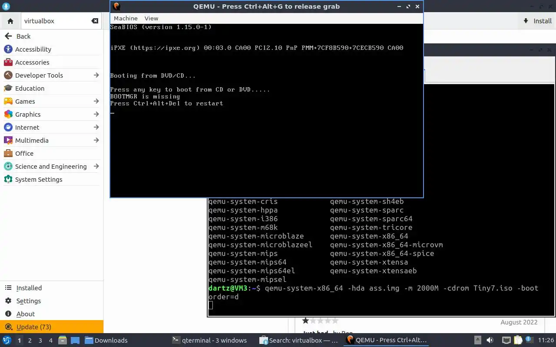Open the Developer Tools category
The image size is (556, 347).
pyautogui.click(x=52, y=75)
